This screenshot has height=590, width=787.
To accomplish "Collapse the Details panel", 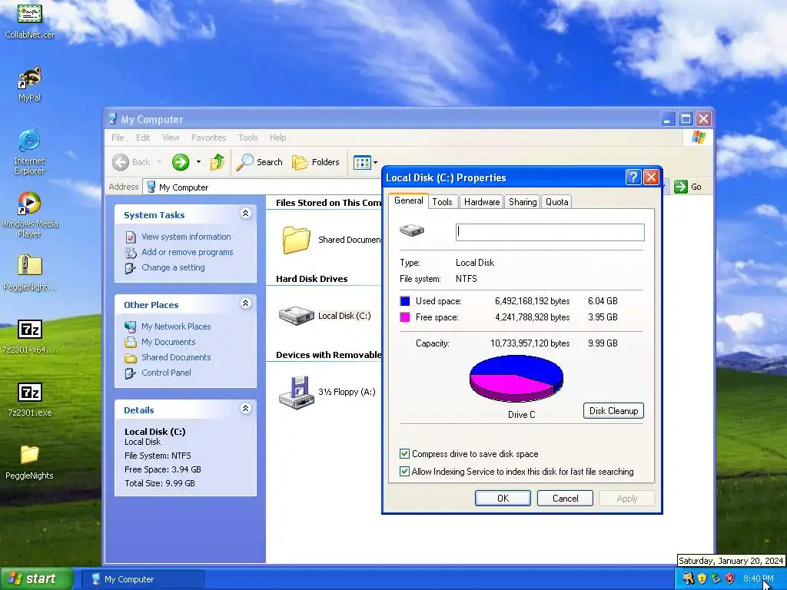I will coord(245,409).
